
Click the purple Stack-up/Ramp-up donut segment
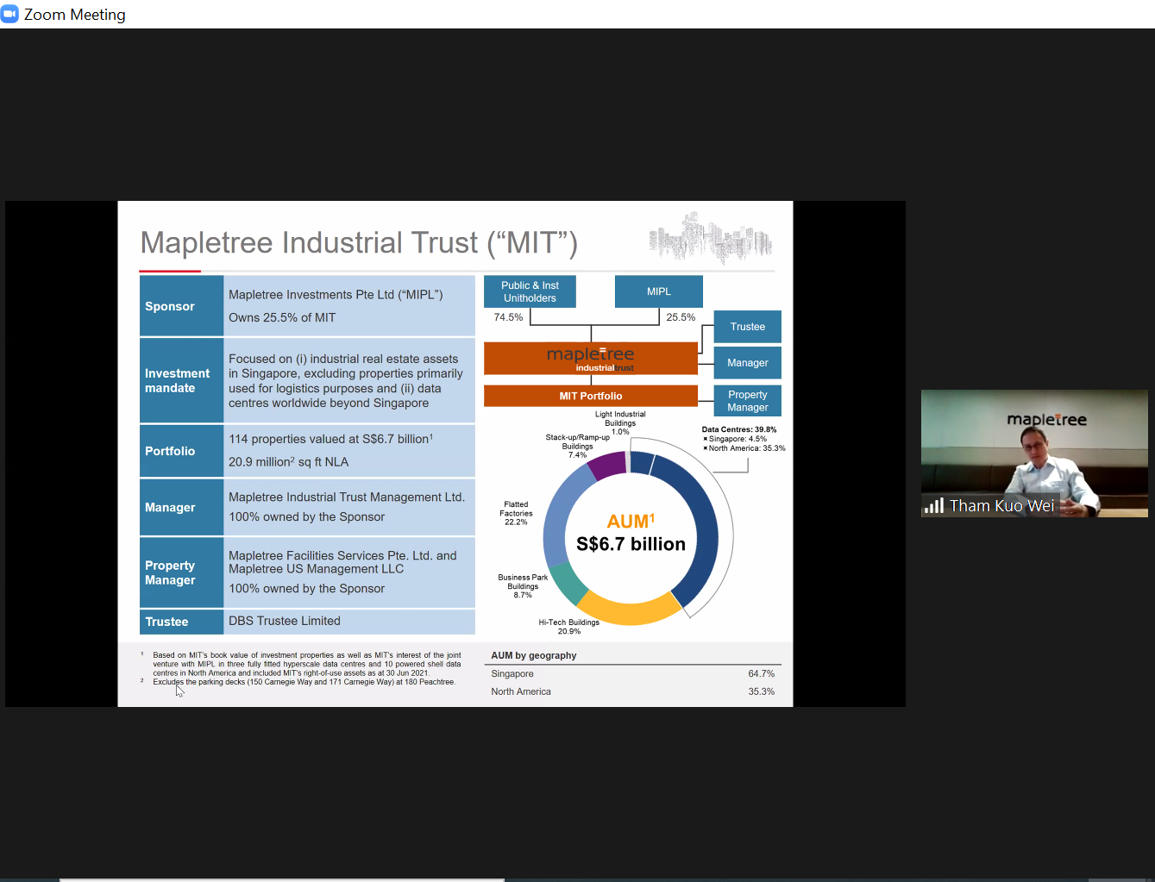[x=608, y=466]
